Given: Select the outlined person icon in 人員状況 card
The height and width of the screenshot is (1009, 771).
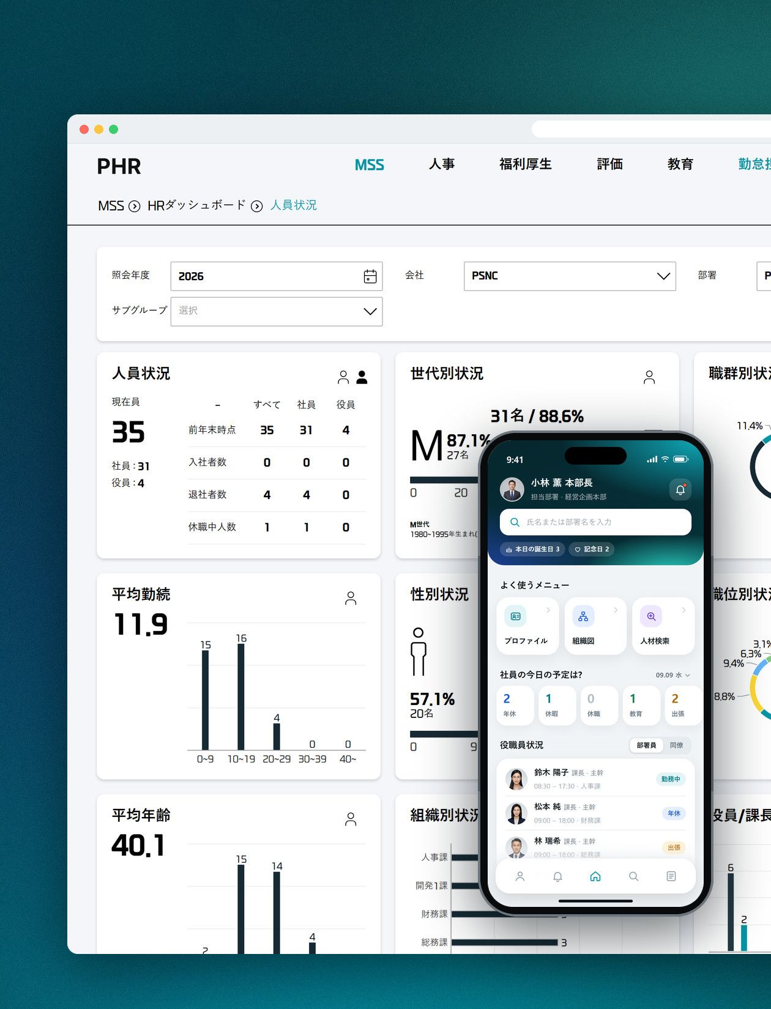Looking at the screenshot, I should pos(343,377).
